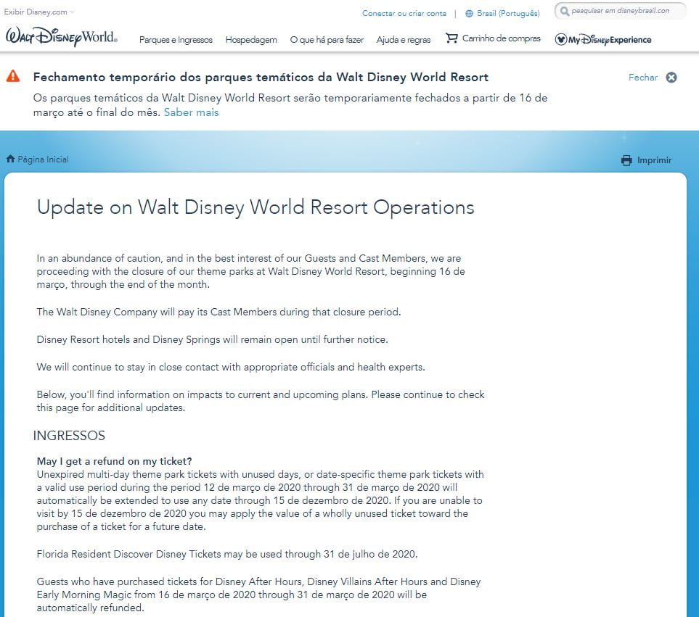The image size is (699, 617).
Task: Click the Imprimir print link
Action: (654, 160)
